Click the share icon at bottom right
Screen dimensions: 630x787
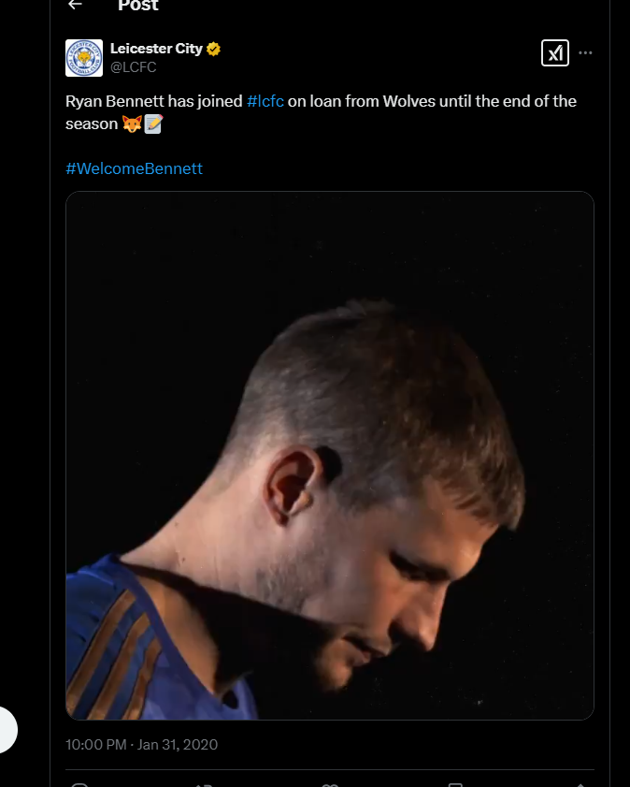pyautogui.click(x=580, y=784)
